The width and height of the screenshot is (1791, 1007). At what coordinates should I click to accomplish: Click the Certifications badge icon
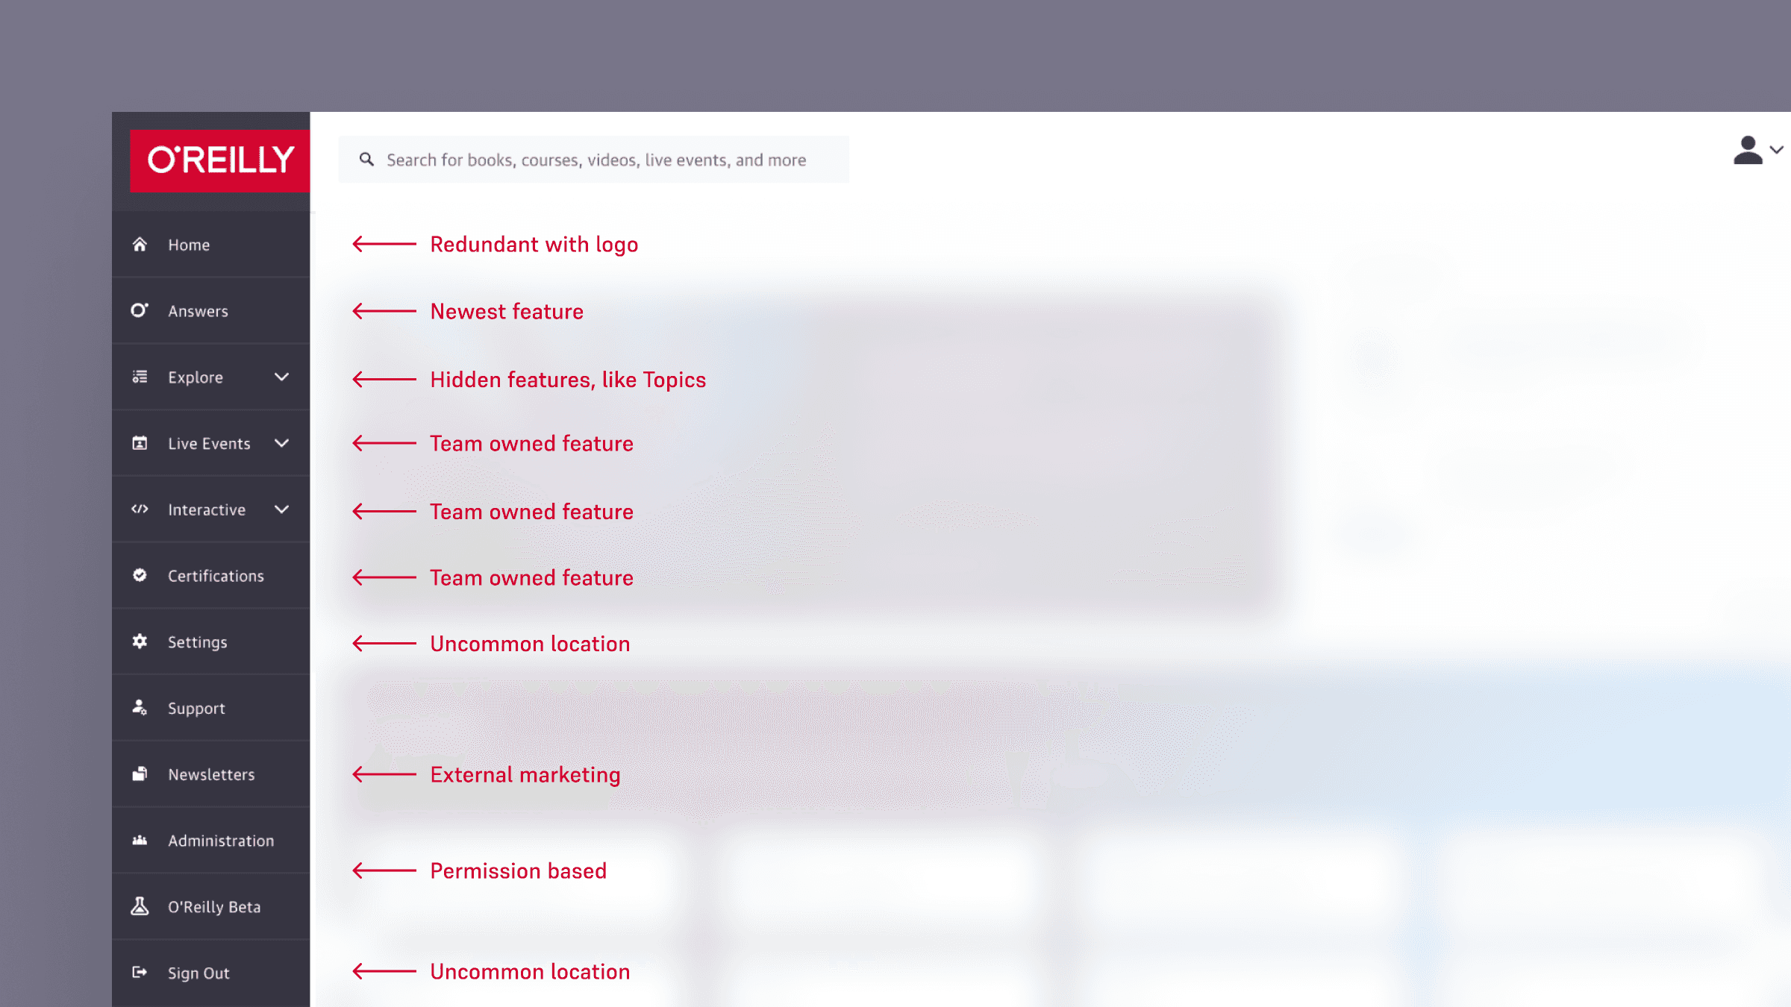(139, 575)
